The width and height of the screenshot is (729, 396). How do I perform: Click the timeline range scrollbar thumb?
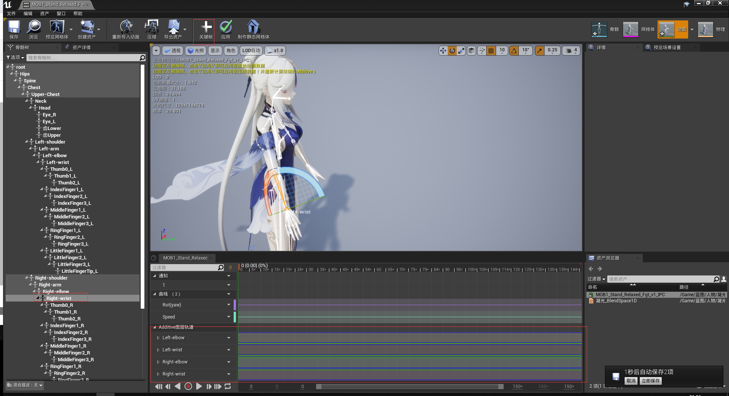[410, 387]
